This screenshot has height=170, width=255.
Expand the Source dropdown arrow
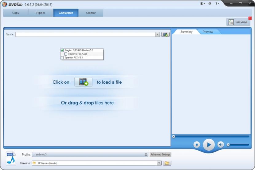pyautogui.click(x=157, y=34)
